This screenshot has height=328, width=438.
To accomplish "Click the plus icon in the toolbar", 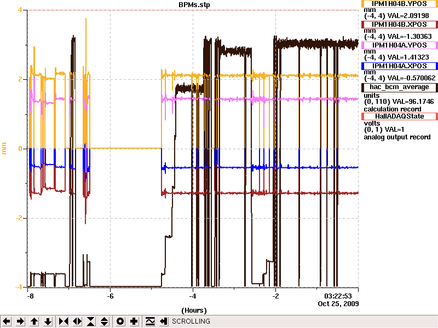I will pyautogui.click(x=134, y=321).
